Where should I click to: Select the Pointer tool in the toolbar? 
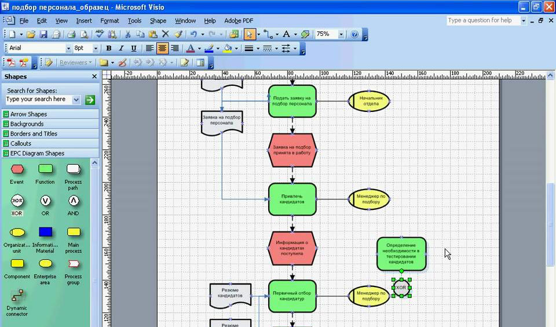point(249,34)
